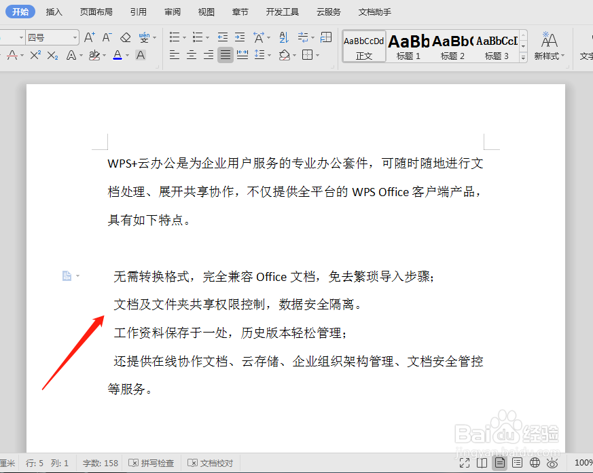593x473 pixels.
Task: Click the Chinese text layout icon
Action: 259,37
